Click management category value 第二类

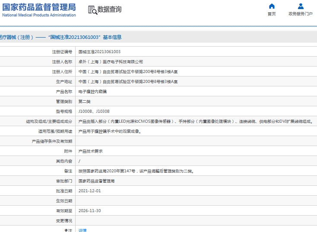coord(85,102)
